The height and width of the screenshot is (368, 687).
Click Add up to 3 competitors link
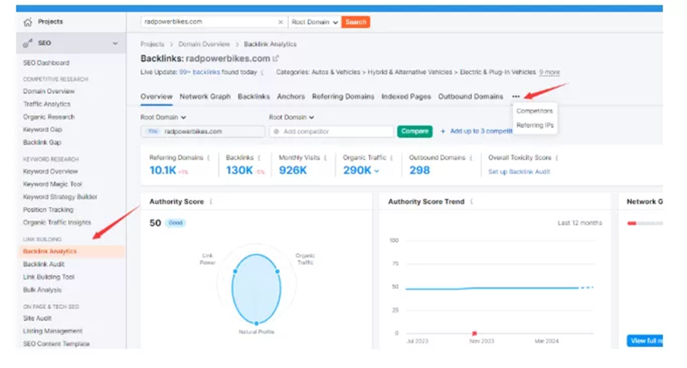pos(481,131)
